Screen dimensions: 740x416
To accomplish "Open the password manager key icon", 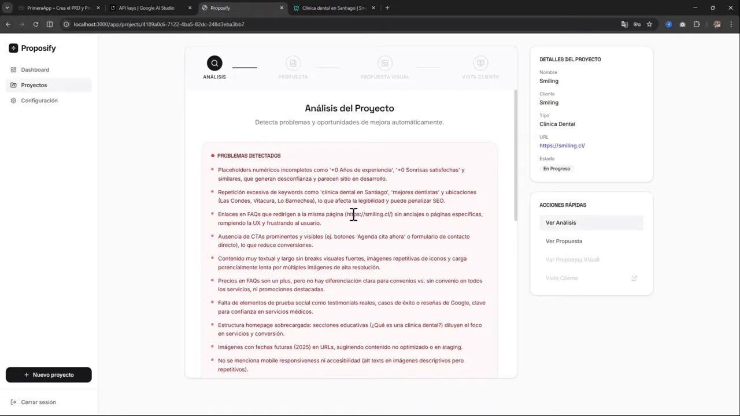I will 637,24.
